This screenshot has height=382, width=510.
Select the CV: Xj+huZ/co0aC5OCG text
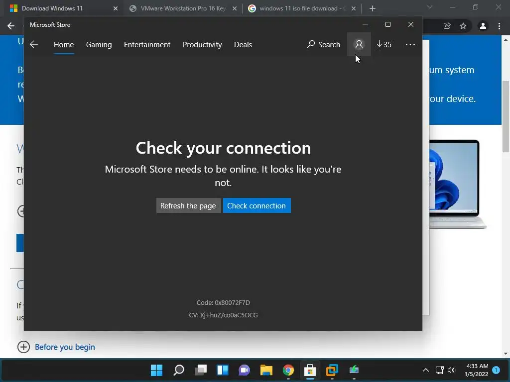(223, 315)
